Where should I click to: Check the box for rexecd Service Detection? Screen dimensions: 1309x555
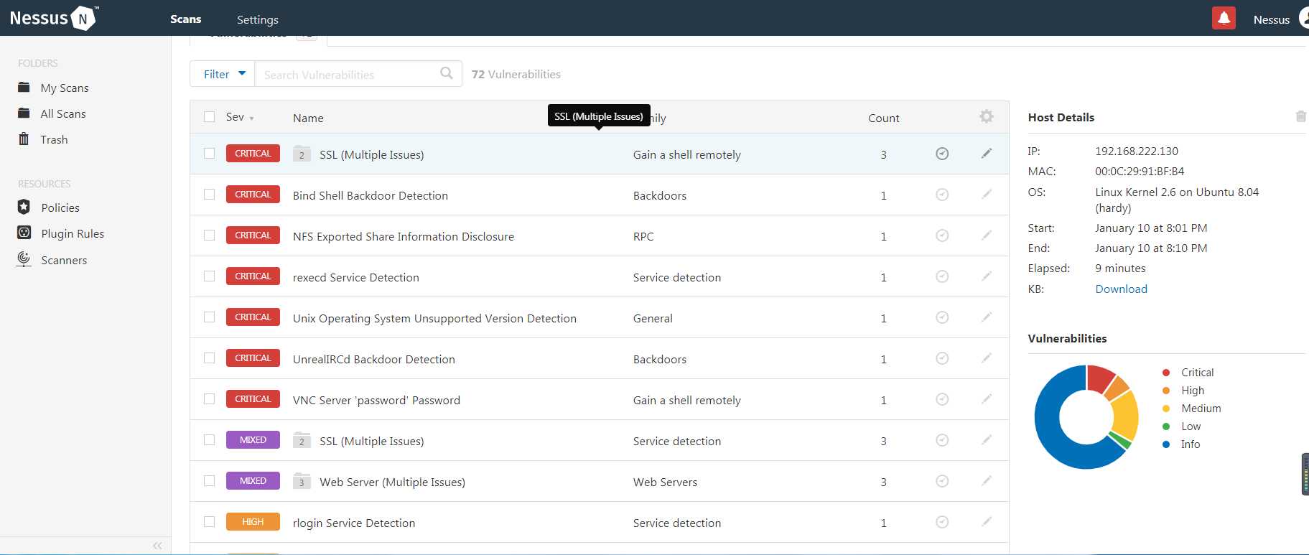click(x=209, y=276)
